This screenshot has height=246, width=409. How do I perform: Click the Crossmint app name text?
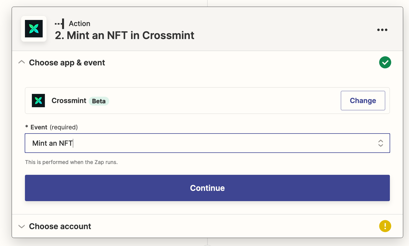[x=69, y=101]
